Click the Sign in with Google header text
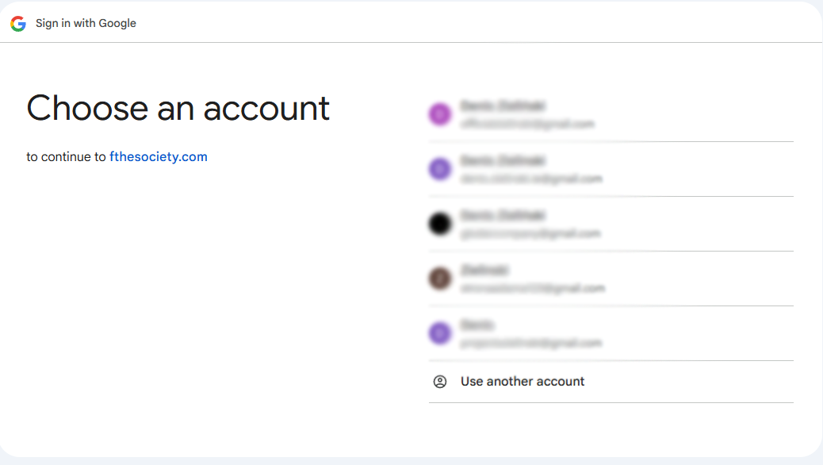Image resolution: width=823 pixels, height=465 pixels. pos(86,23)
